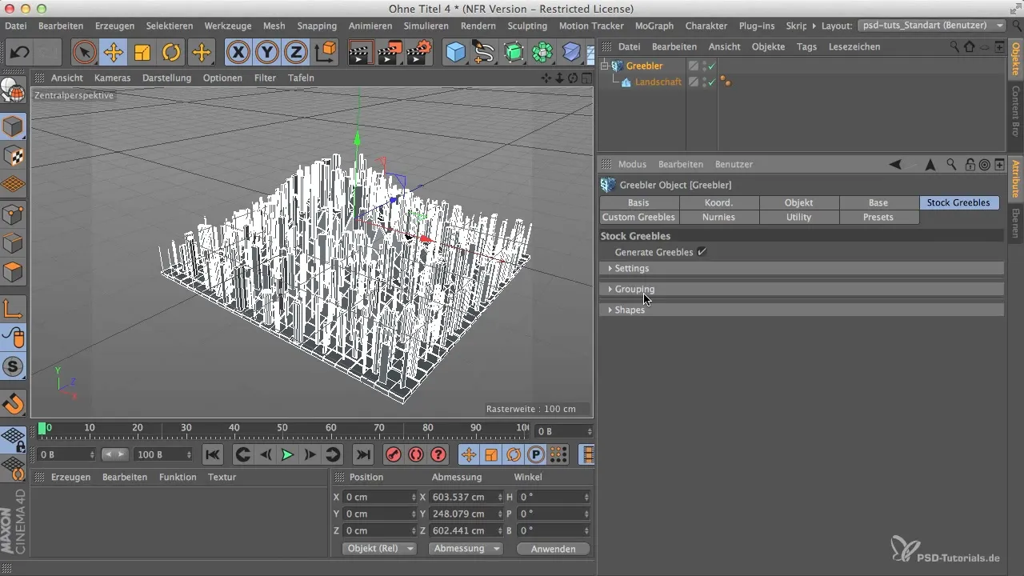
Task: Click search magnifier in object manager
Action: pyautogui.click(x=954, y=46)
